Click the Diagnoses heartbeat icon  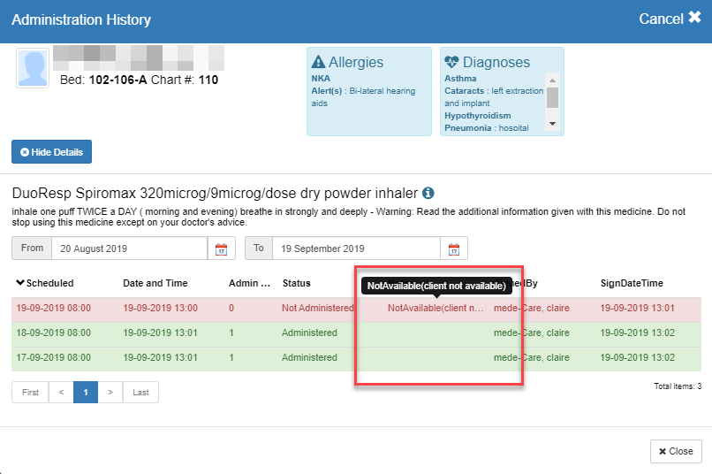tap(452, 63)
